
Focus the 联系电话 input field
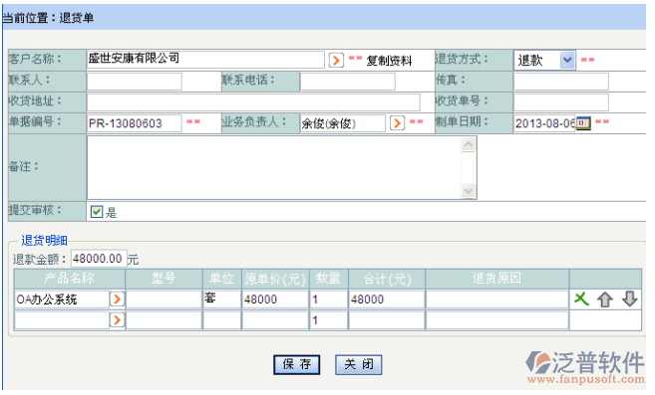coord(348,82)
